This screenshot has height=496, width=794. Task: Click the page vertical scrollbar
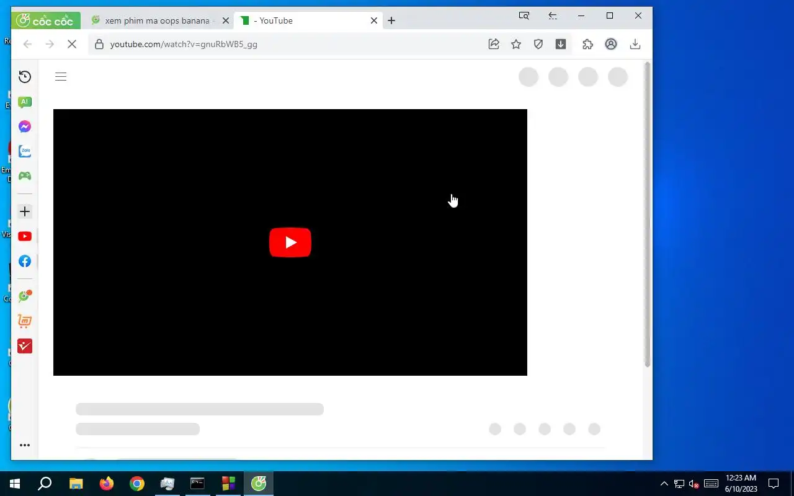tap(648, 215)
